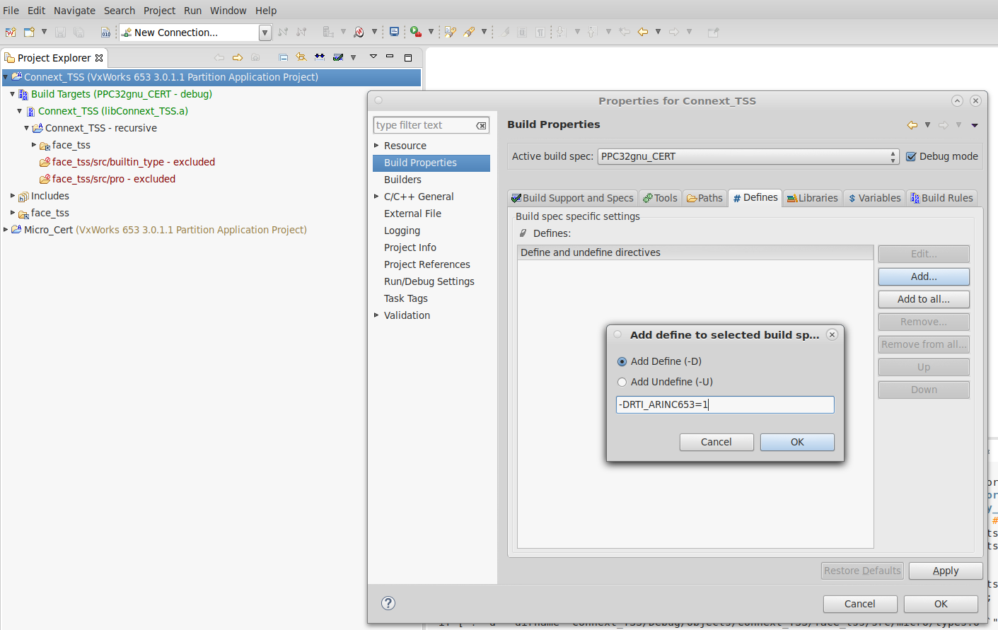Expand the Resource properties category

376,146
